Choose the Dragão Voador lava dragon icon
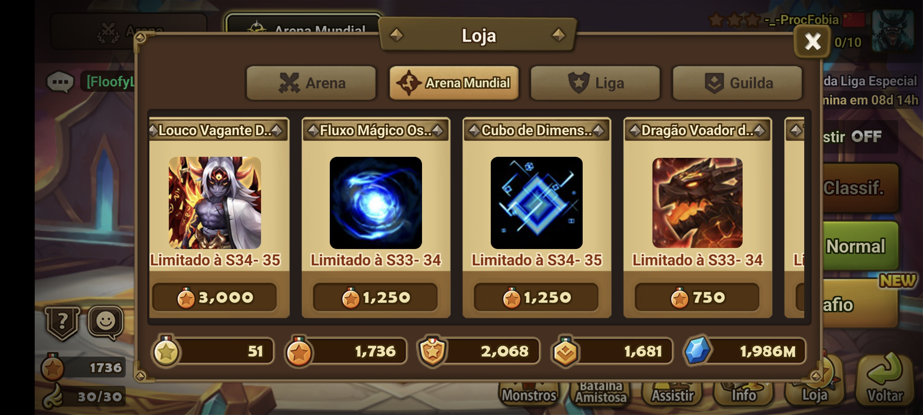Image resolution: width=923 pixels, height=415 pixels. (697, 203)
